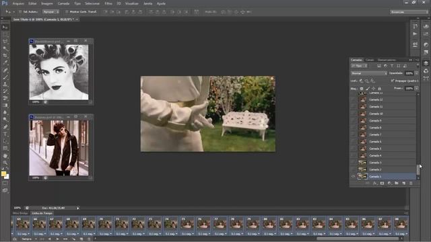Show the Camada 2 layer
The image size is (431, 242).
coord(353,169)
